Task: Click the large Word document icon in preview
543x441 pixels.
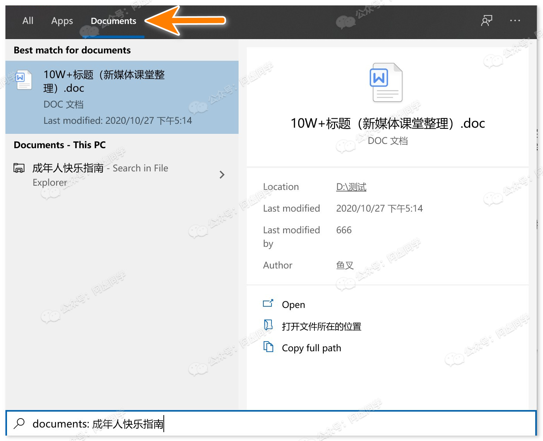Action: 387,82
